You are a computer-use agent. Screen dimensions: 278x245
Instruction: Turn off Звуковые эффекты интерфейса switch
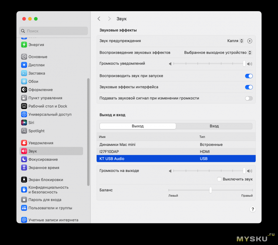coord(248,87)
